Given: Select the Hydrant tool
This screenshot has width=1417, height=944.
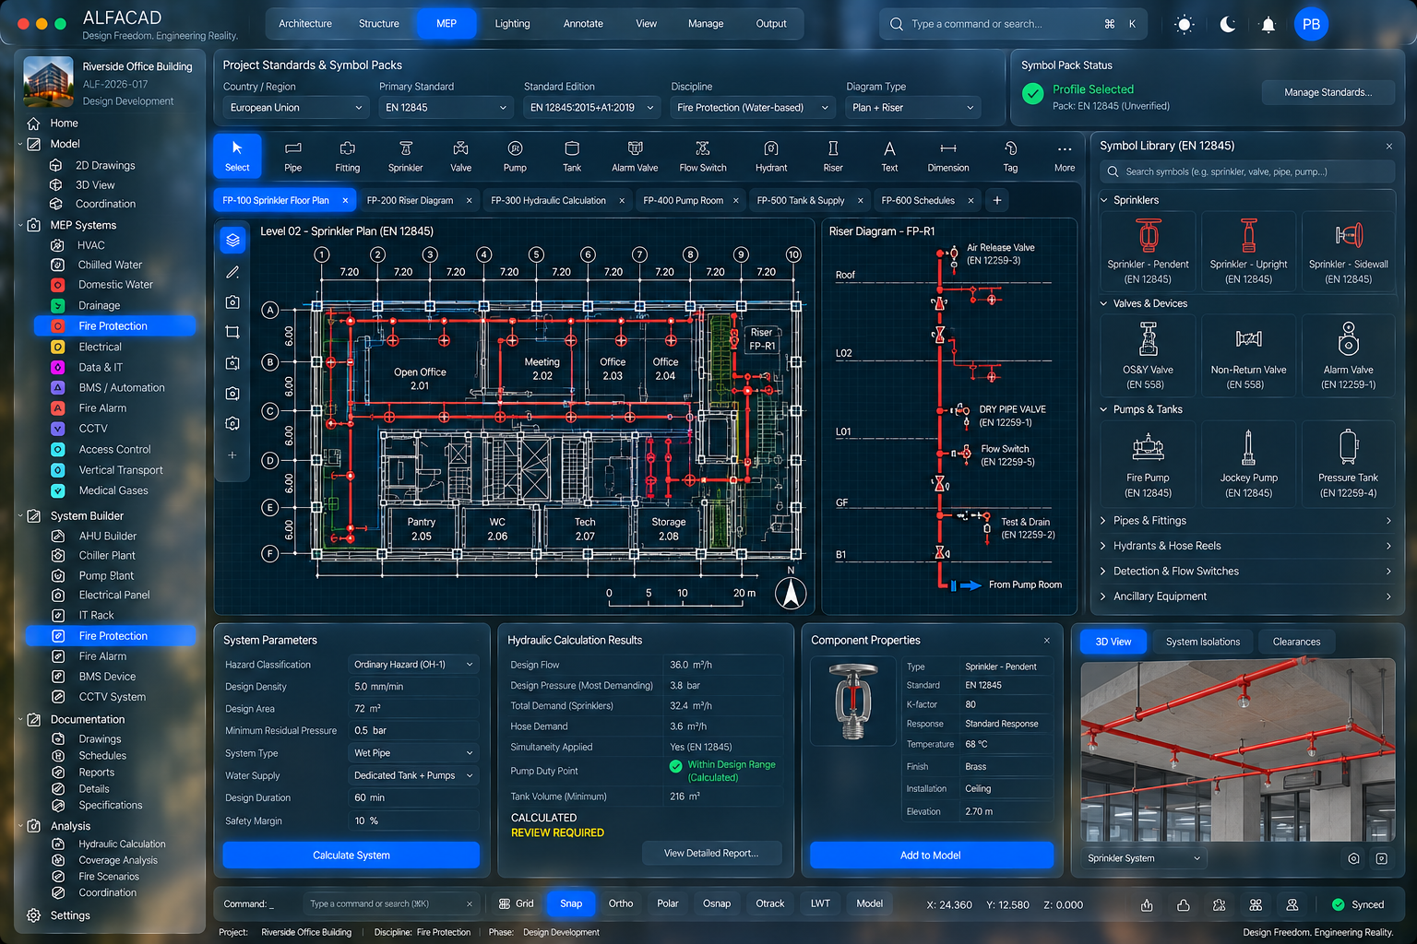Looking at the screenshot, I should pyautogui.click(x=771, y=156).
